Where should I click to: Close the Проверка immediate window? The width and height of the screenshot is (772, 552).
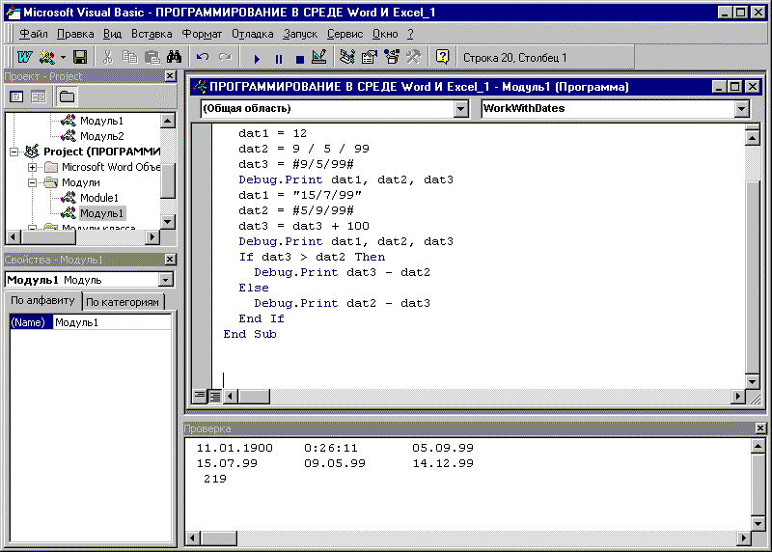760,428
